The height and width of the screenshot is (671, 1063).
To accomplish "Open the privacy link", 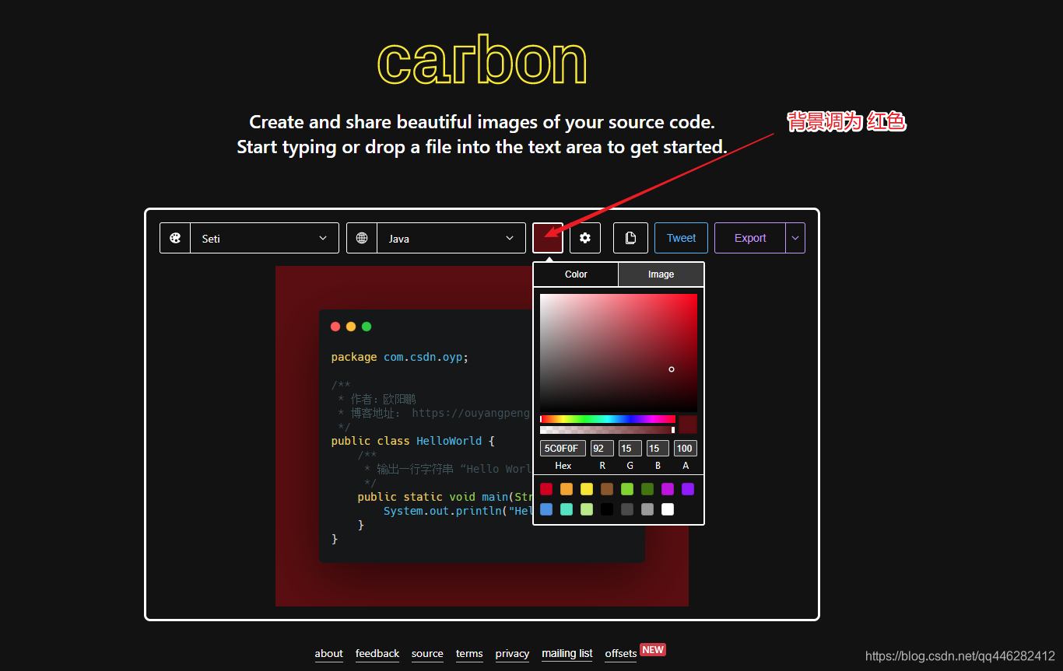I will (x=512, y=654).
